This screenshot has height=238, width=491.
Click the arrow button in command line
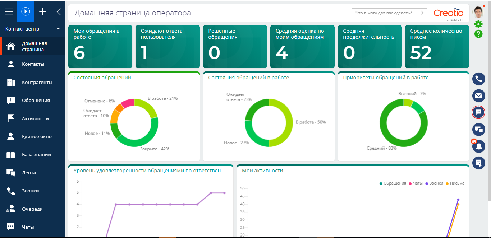422,13
